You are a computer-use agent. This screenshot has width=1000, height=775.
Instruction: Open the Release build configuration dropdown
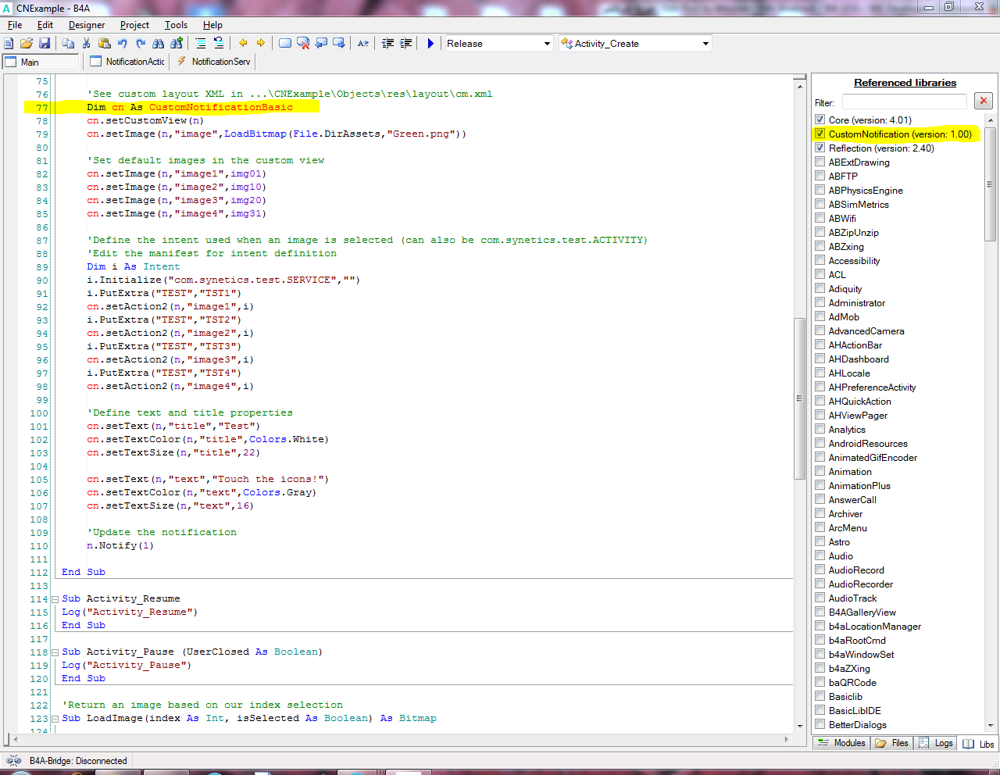547,44
